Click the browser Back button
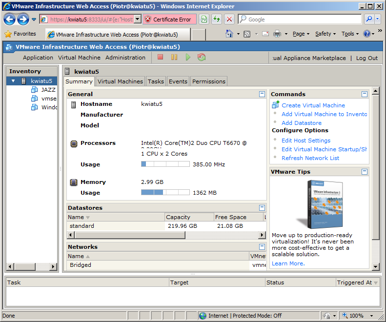 click(10, 19)
